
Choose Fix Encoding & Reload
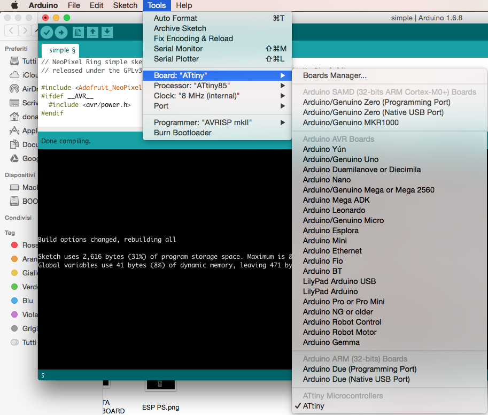click(x=217, y=39)
